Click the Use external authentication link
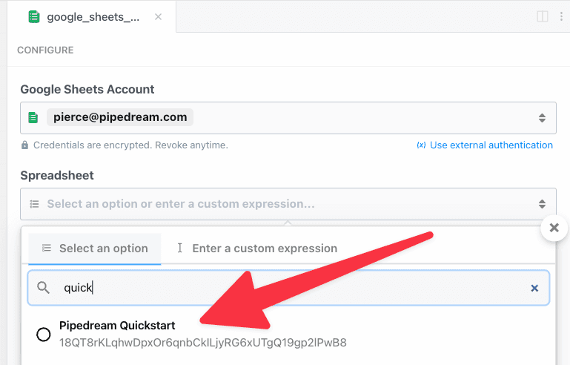The height and width of the screenshot is (365, 570). (x=485, y=145)
